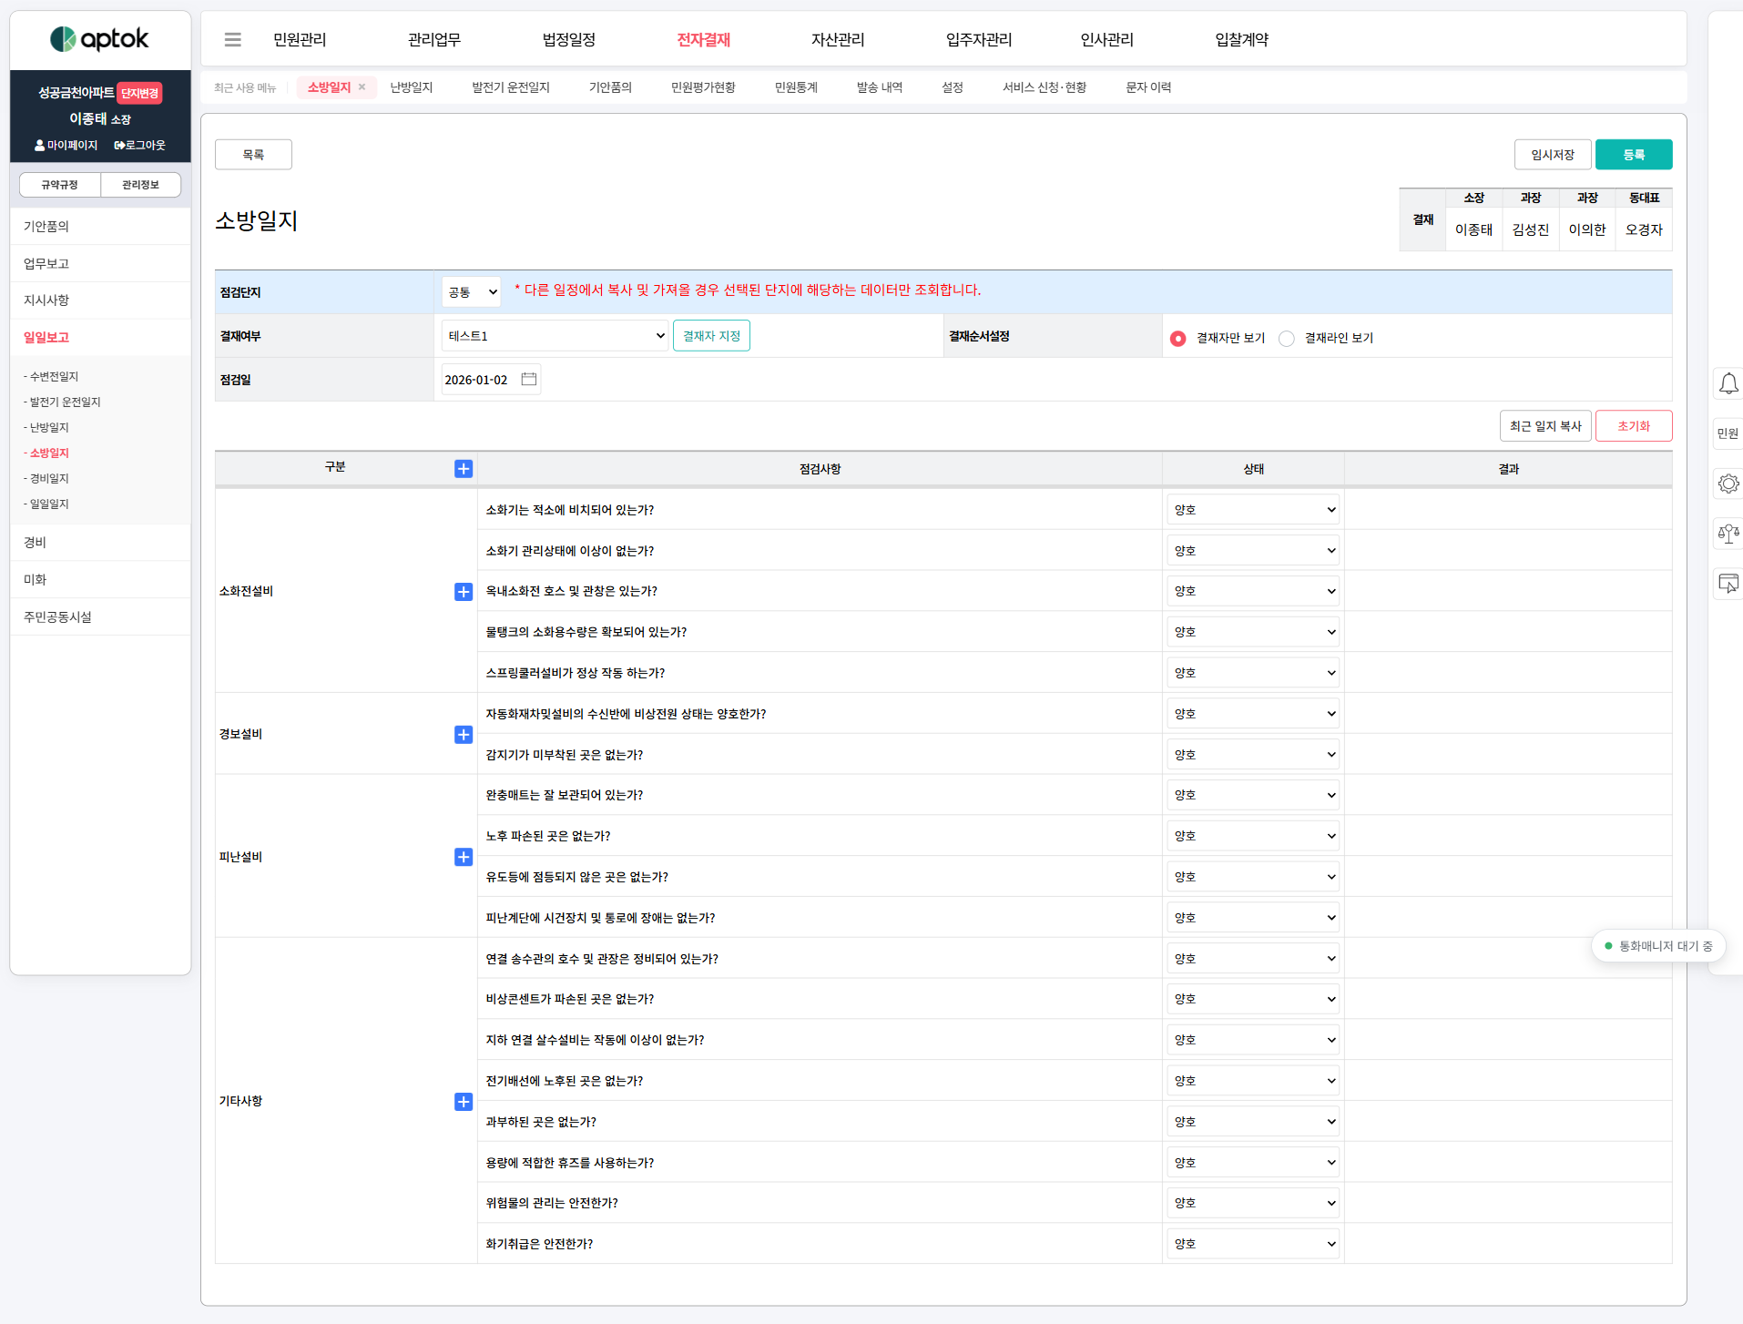The width and height of the screenshot is (1743, 1324).
Task: Switch to 서비스 신청·현황 recent tab
Action: click(1044, 87)
